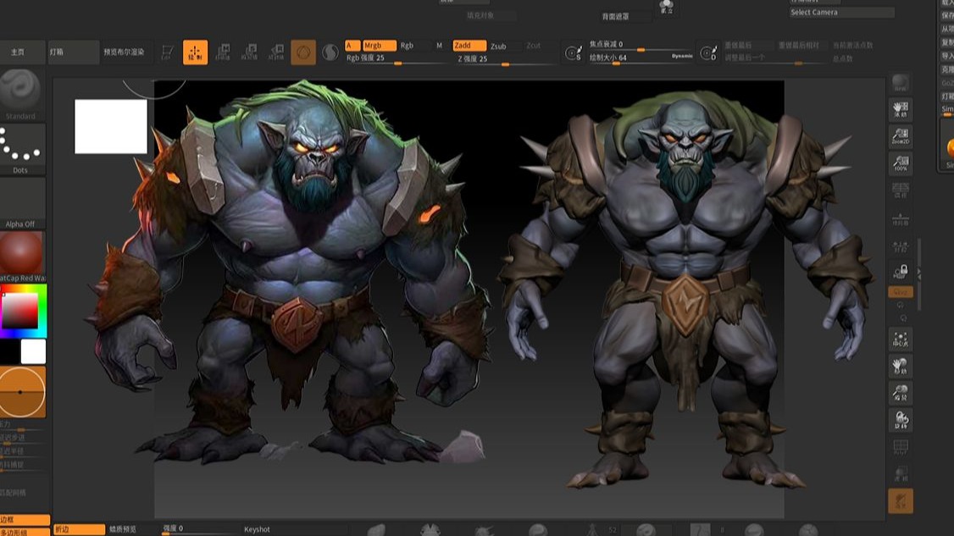
Task: Click the brush size S icon
Action: click(574, 53)
